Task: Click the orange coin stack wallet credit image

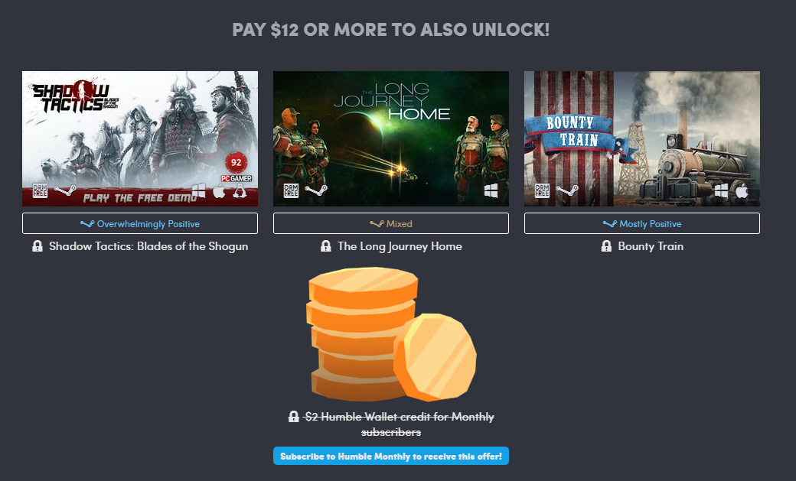Action: pyautogui.click(x=391, y=335)
